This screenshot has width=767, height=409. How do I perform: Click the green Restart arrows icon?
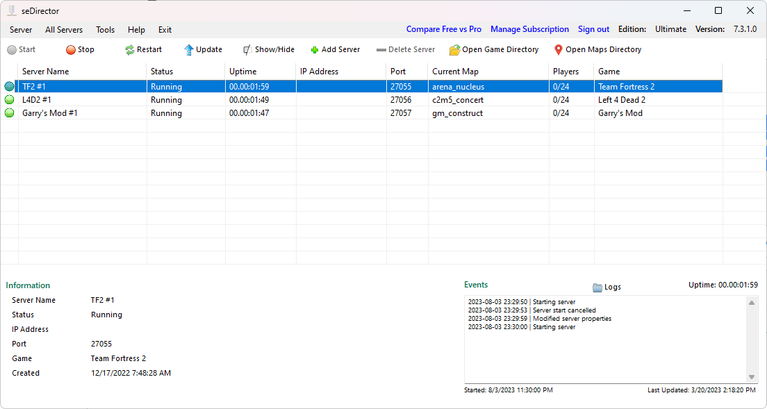tap(130, 50)
